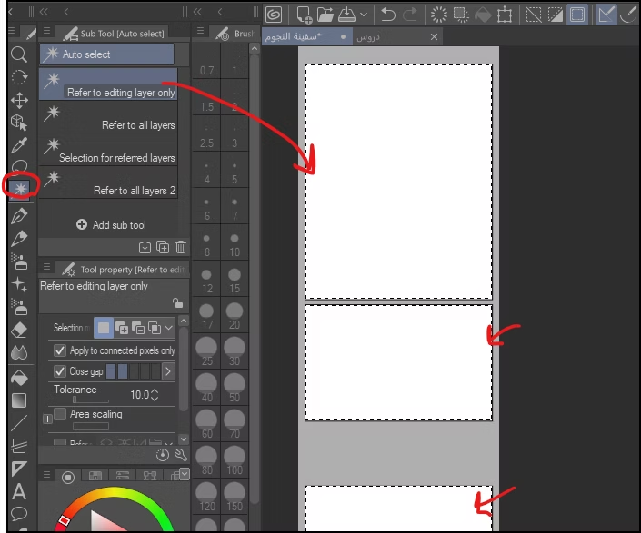
Task: Create a new canvas
Action: point(304,15)
